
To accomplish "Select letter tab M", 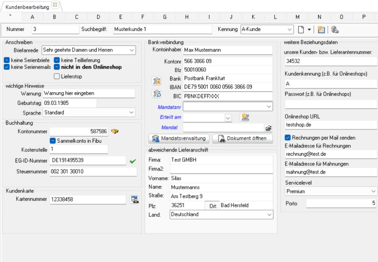I will click(298, 17).
